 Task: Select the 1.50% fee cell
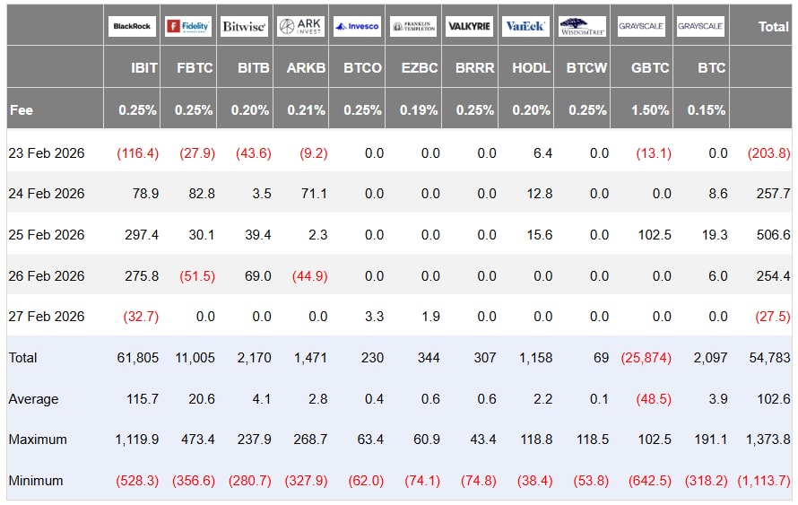point(650,110)
